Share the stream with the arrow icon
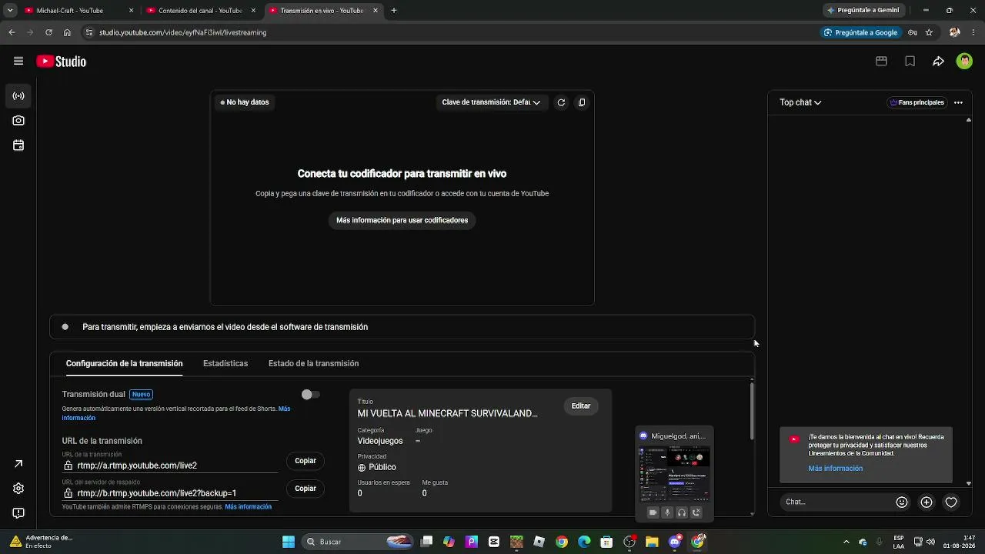This screenshot has width=985, height=554. pos(939,62)
